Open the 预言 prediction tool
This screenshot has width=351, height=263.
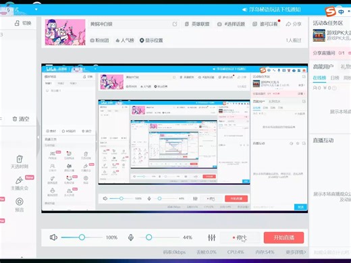[20, 205]
